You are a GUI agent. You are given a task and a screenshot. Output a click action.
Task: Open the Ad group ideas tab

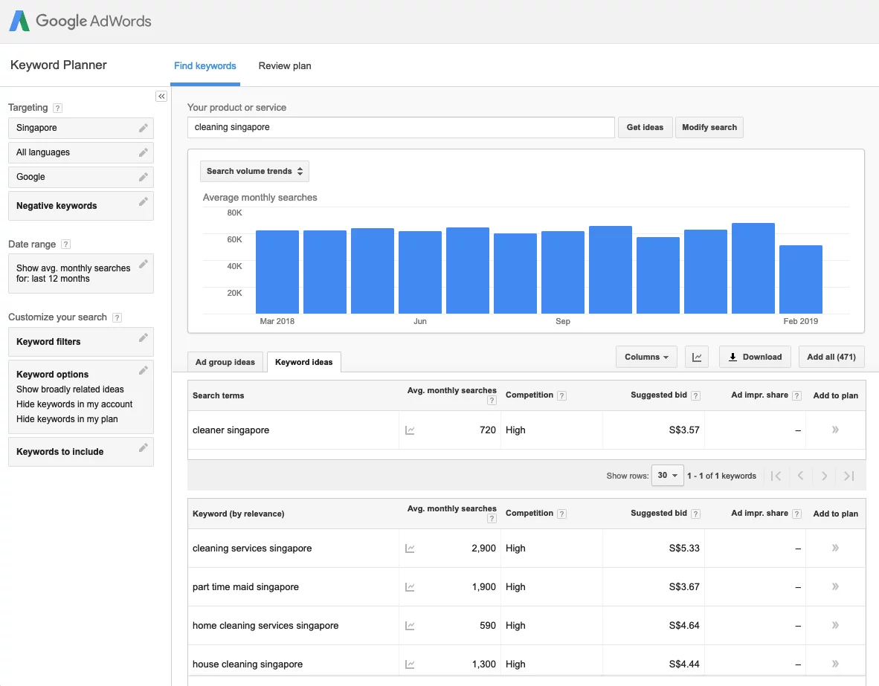225,362
